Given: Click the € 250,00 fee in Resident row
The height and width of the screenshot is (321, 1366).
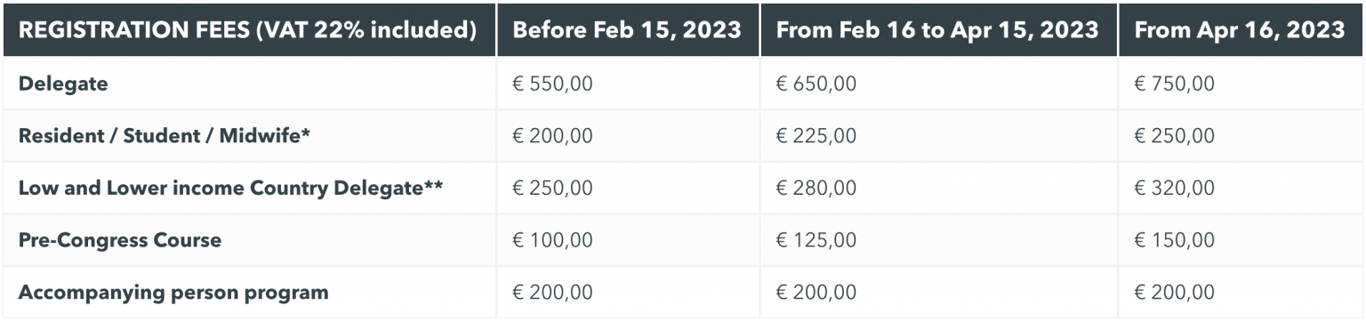Looking at the screenshot, I should click(1175, 136).
